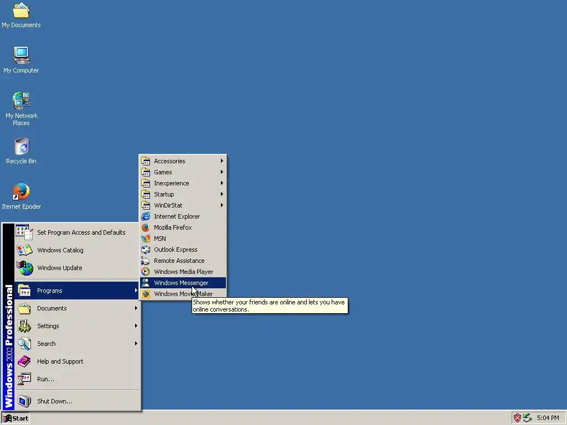The height and width of the screenshot is (425, 567).
Task: Open the Inexperience menu entry
Action: pyautogui.click(x=183, y=183)
